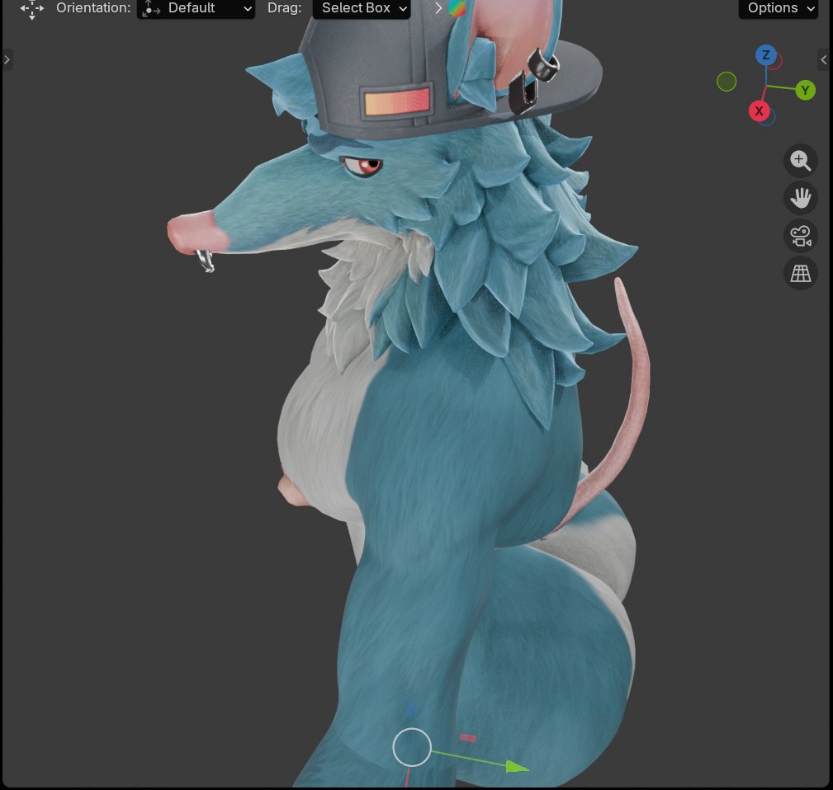The width and height of the screenshot is (833, 790).
Task: Switch to camera view via the camera icon
Action: [x=799, y=236]
